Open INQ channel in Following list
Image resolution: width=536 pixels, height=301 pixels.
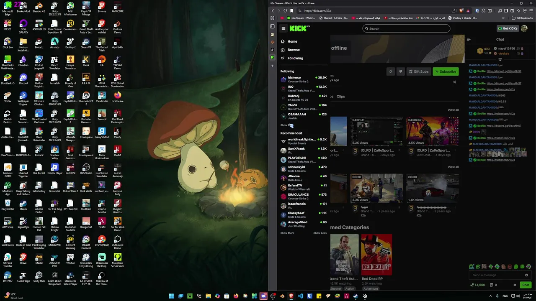point(304,88)
